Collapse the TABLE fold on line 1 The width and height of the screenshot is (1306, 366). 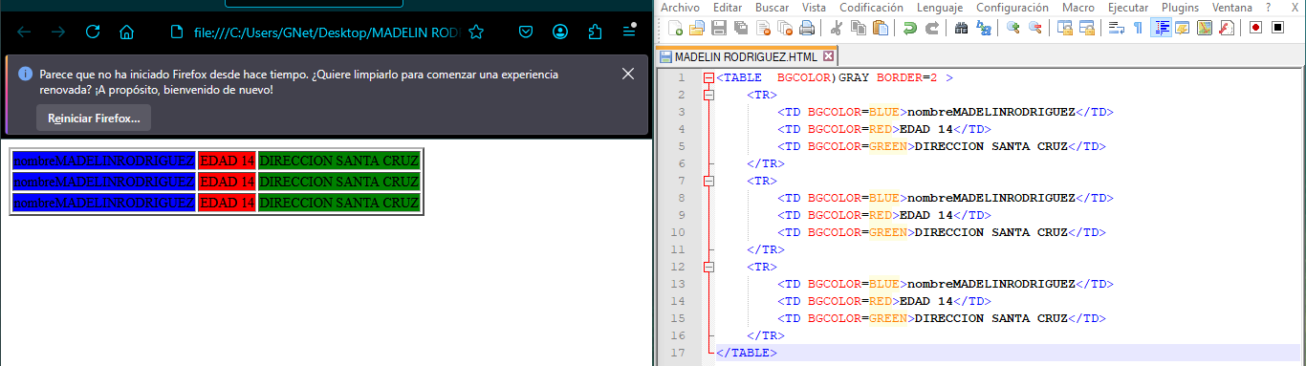tap(708, 77)
